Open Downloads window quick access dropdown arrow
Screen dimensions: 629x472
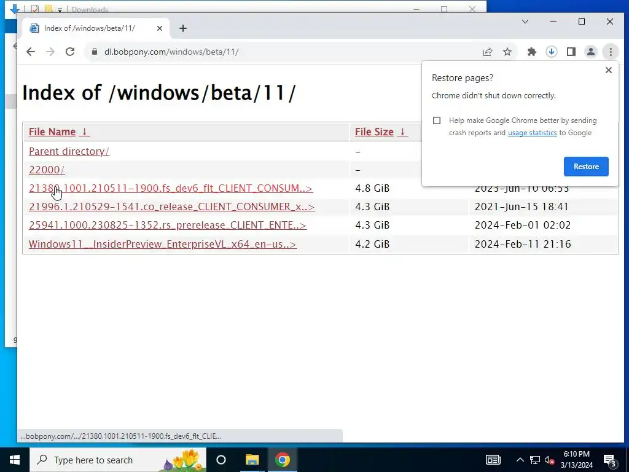tap(60, 10)
